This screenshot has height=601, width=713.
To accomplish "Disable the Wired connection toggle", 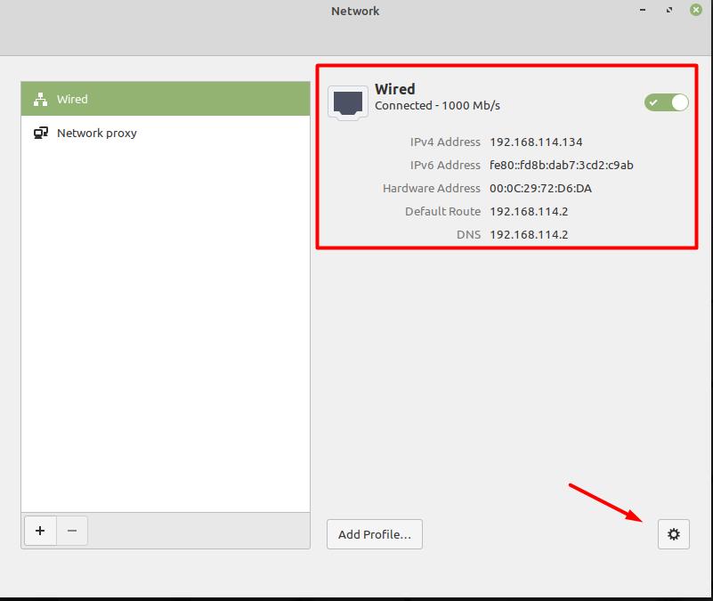I will point(666,102).
